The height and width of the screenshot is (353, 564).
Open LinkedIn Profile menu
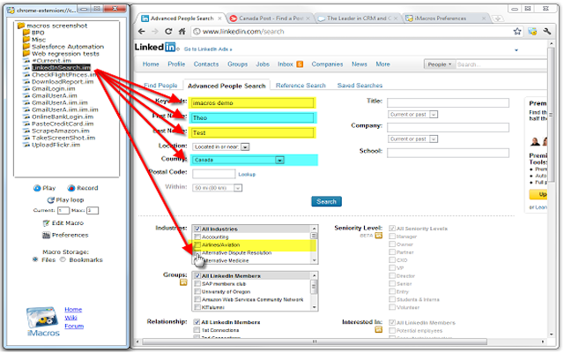coord(176,64)
